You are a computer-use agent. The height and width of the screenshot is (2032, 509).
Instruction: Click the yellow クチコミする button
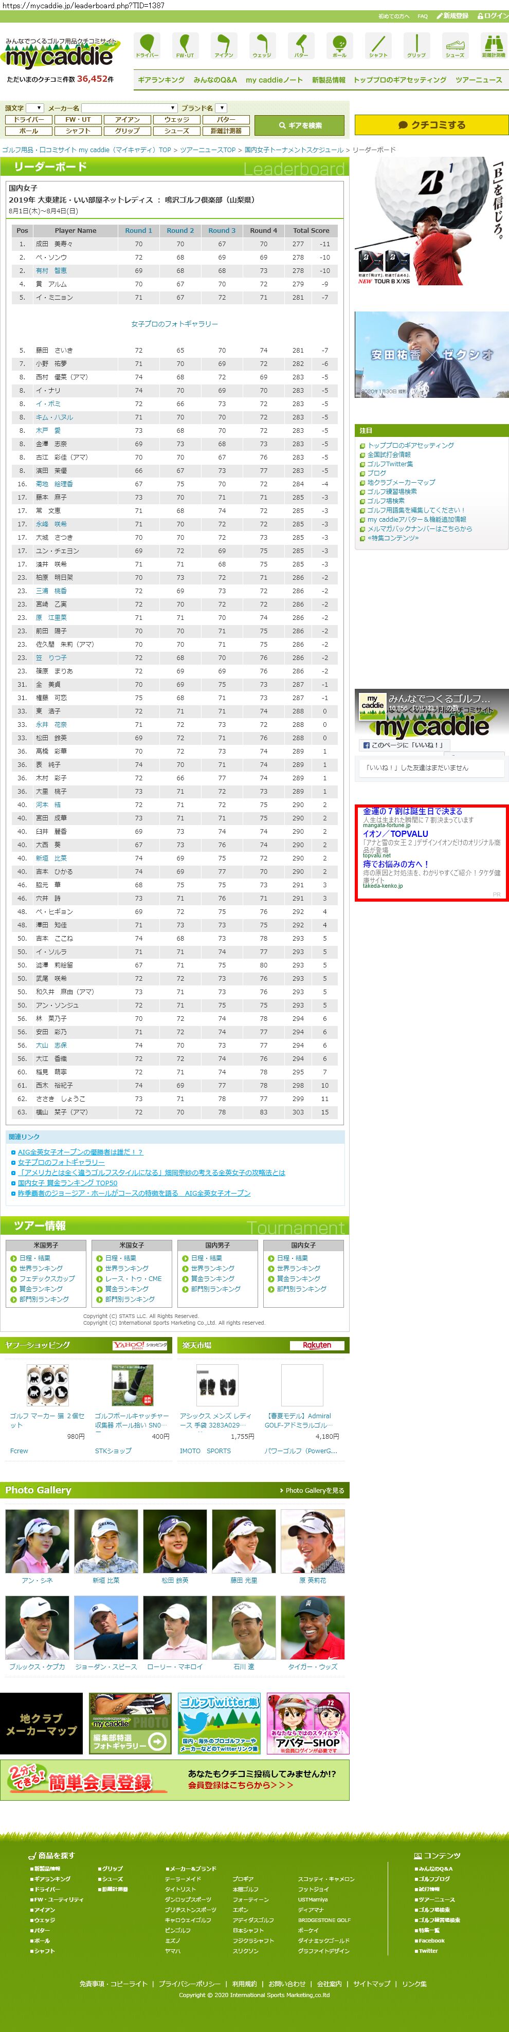[x=432, y=124]
